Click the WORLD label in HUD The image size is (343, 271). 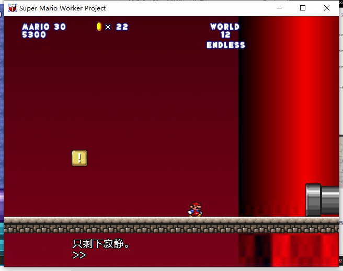pos(225,27)
